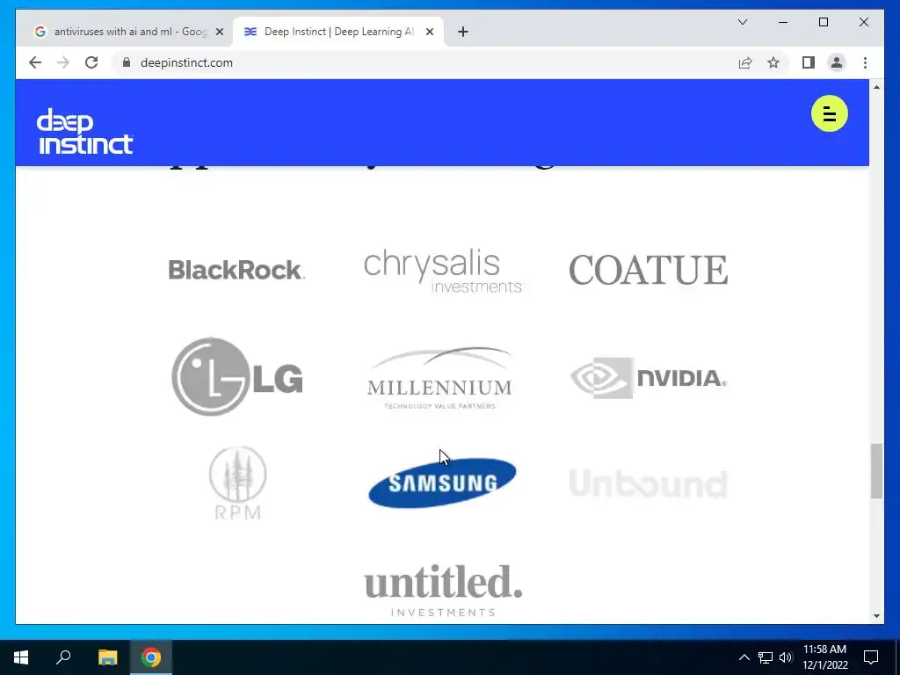Open the taskbar clock and date
Image resolution: width=900 pixels, height=675 pixels.
tap(824, 657)
